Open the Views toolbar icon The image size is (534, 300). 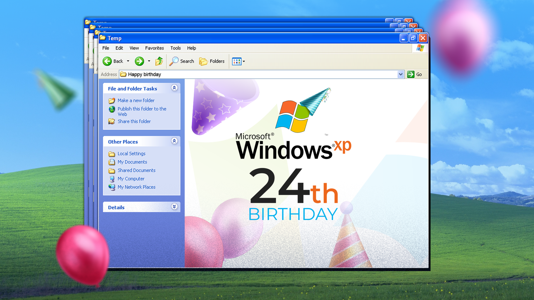tap(237, 61)
